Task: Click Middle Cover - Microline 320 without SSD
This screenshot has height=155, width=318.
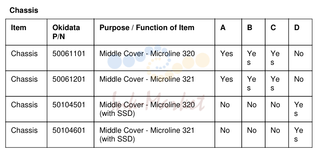Action: click(147, 53)
